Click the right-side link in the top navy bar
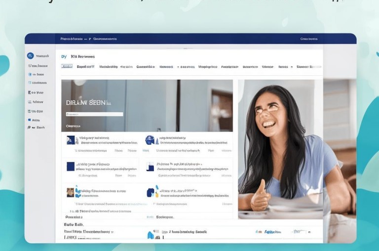 pos(308,39)
